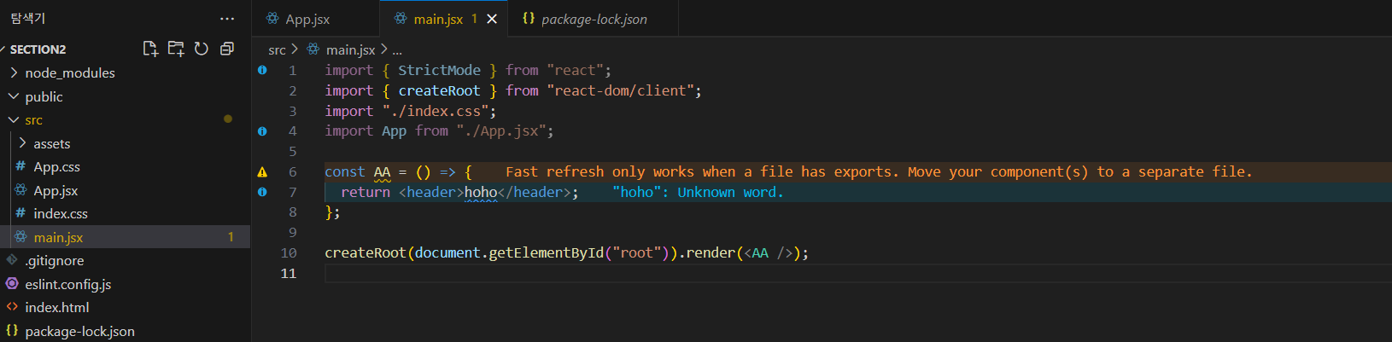Open eslint.config.js in the file tree

point(68,284)
